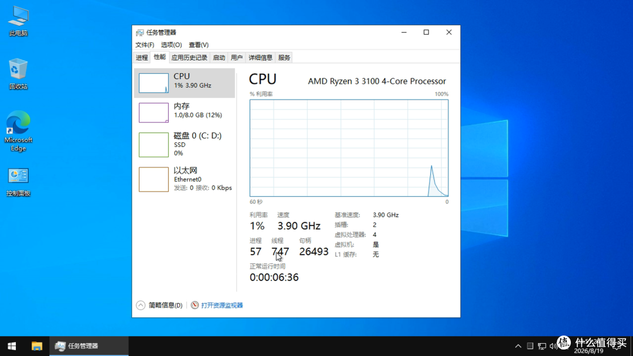The width and height of the screenshot is (633, 356).
Task: Open the 文件(F) menu
Action: pos(145,44)
